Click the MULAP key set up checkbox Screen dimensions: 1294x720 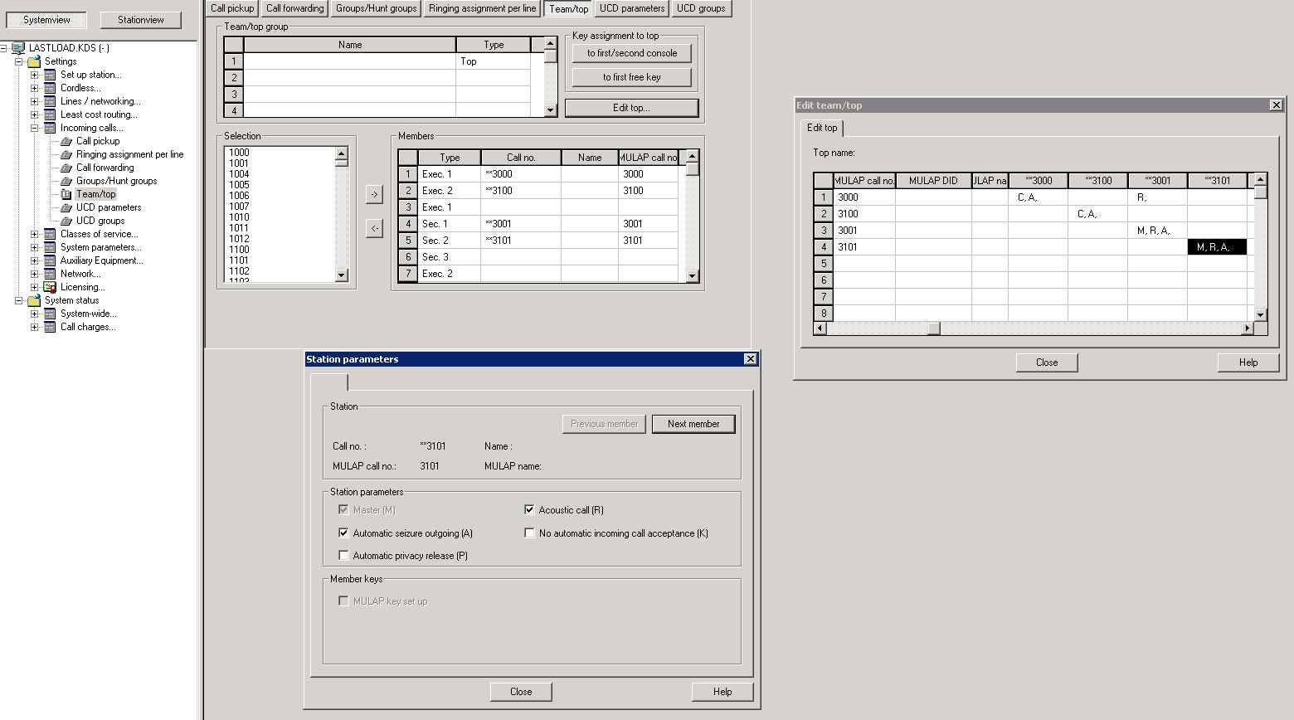[x=343, y=601]
